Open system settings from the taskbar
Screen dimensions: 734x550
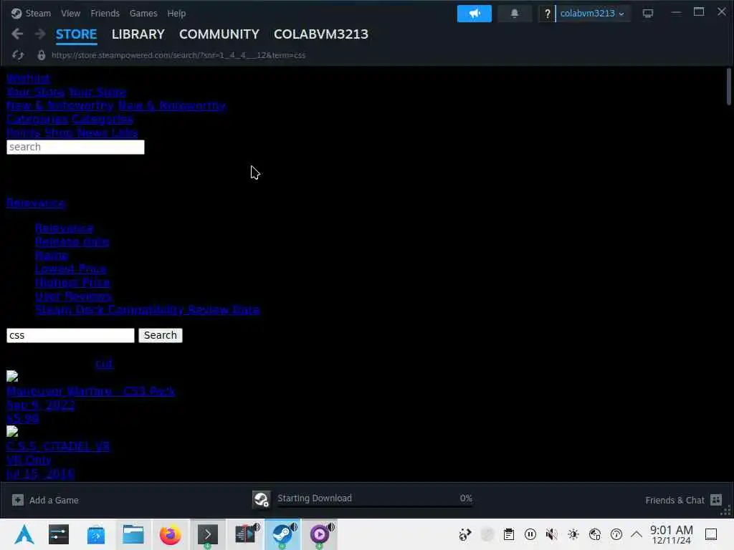(59, 534)
